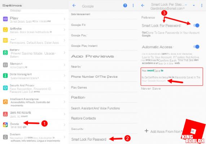Viewport: 206px width, 144px height.
Task: Open the Google screen overflow menu
Action: (133, 5)
